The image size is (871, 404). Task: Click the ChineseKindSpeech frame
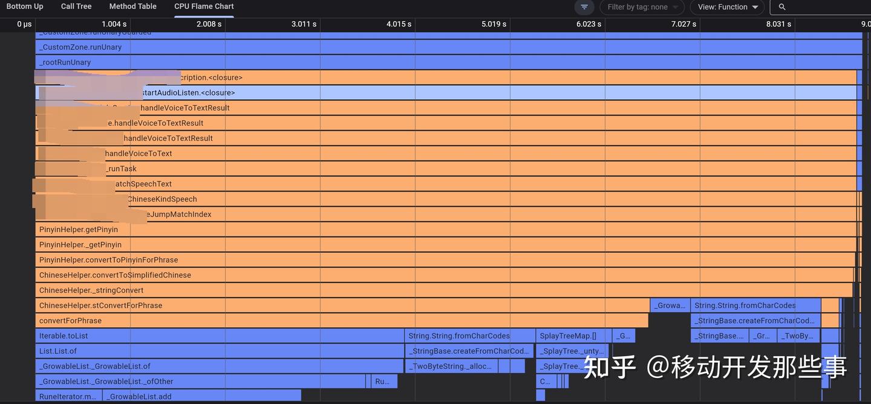pos(446,199)
